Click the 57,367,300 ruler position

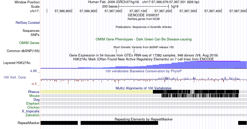(x=188, y=11)
